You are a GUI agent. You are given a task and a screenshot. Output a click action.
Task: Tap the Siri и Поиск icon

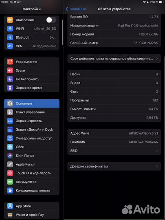(x=10, y=156)
